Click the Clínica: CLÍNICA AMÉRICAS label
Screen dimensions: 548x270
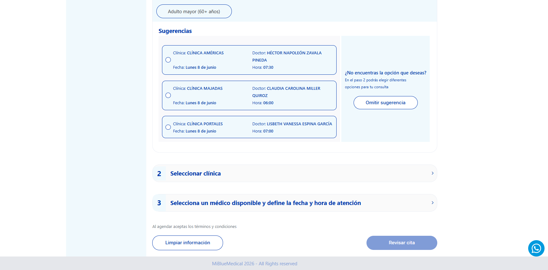pyautogui.click(x=198, y=53)
